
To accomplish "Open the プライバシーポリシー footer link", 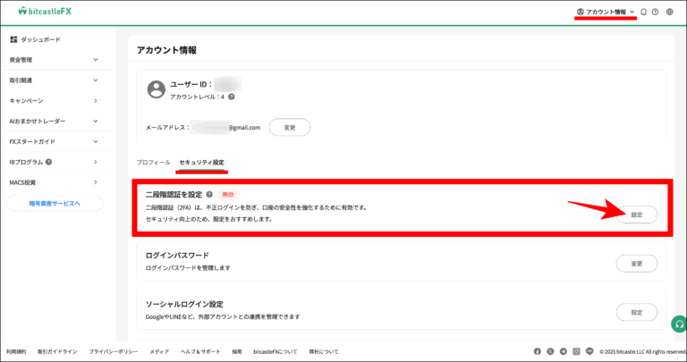I will (114, 351).
